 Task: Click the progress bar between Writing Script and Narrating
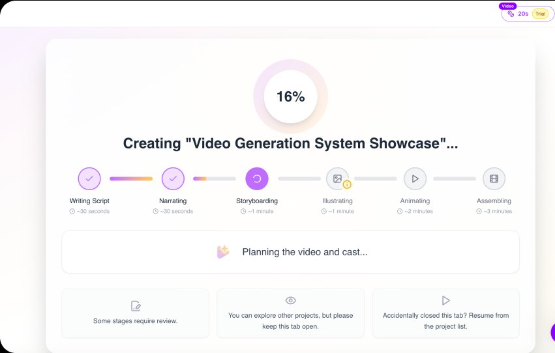pyautogui.click(x=131, y=178)
